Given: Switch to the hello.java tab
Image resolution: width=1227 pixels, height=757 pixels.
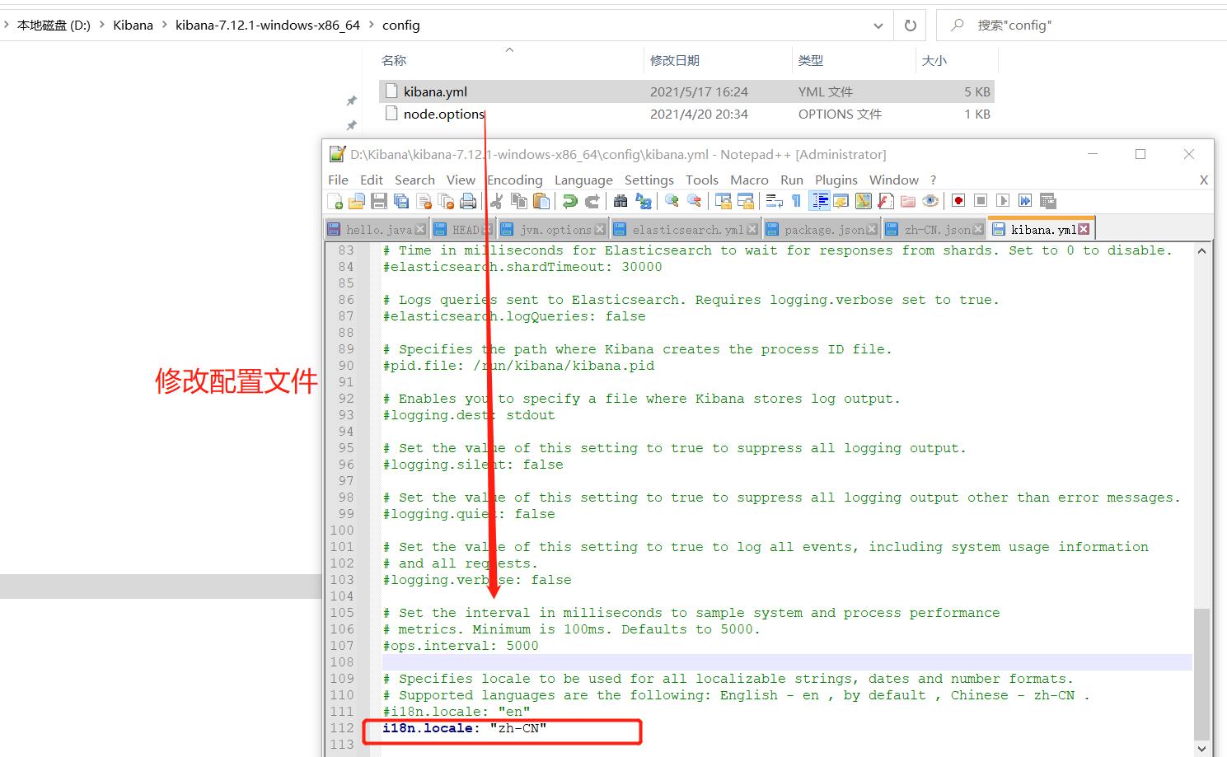Looking at the screenshot, I should [x=377, y=230].
